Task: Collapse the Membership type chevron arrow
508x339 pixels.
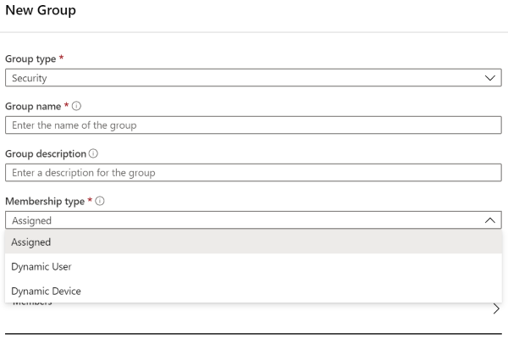Action: coord(490,220)
